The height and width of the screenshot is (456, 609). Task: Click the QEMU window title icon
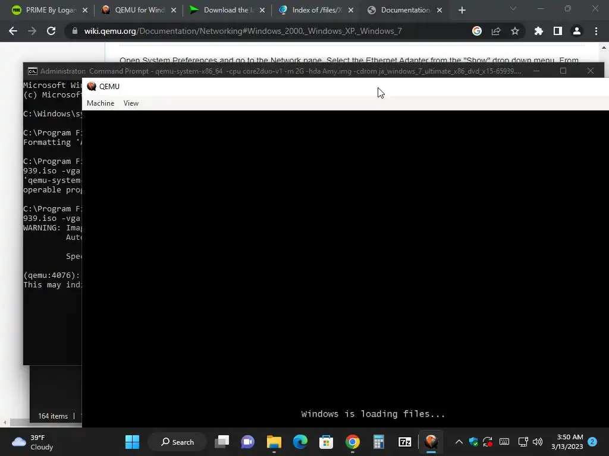92,87
